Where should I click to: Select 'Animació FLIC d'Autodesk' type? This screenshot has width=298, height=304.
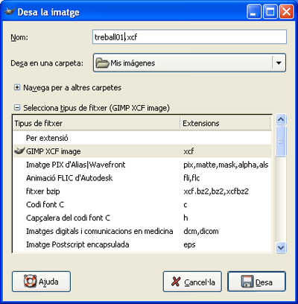pyautogui.click(x=142, y=178)
